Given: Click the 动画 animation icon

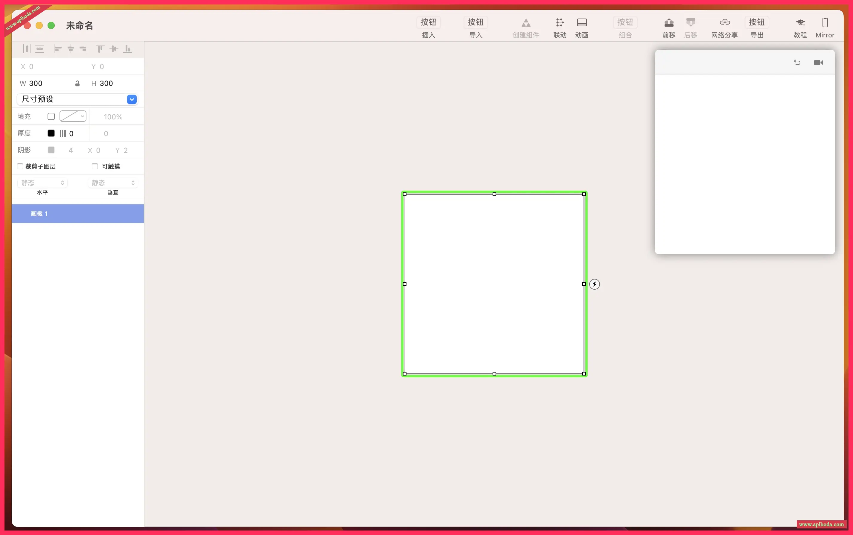Looking at the screenshot, I should click(x=582, y=23).
